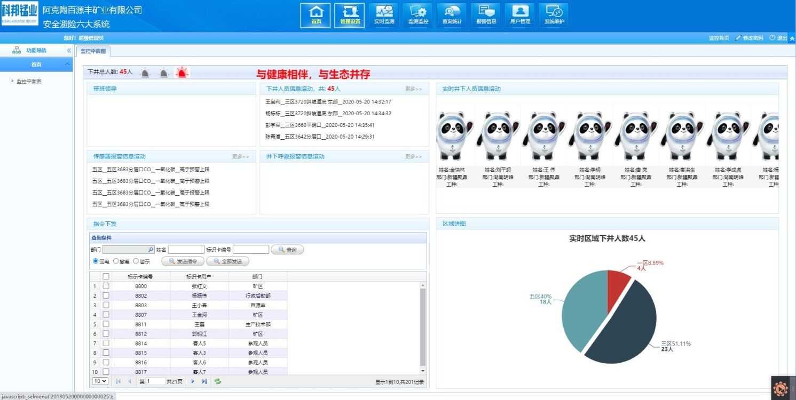796x400 pixels.
Task: Switch to the 监控平面图 tab
Action: (x=93, y=51)
